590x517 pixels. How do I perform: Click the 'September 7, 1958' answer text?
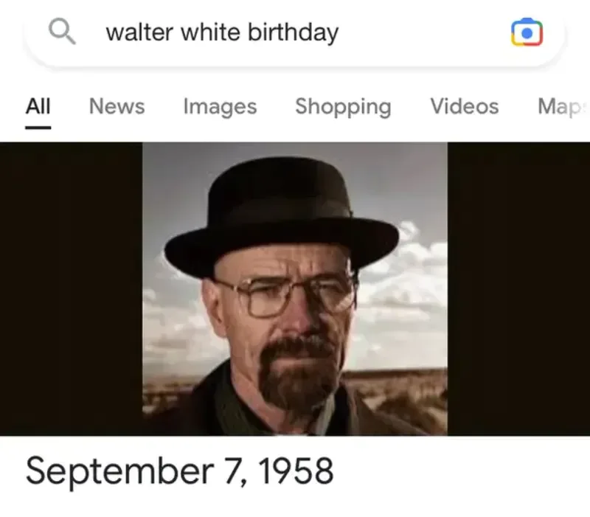(x=179, y=471)
